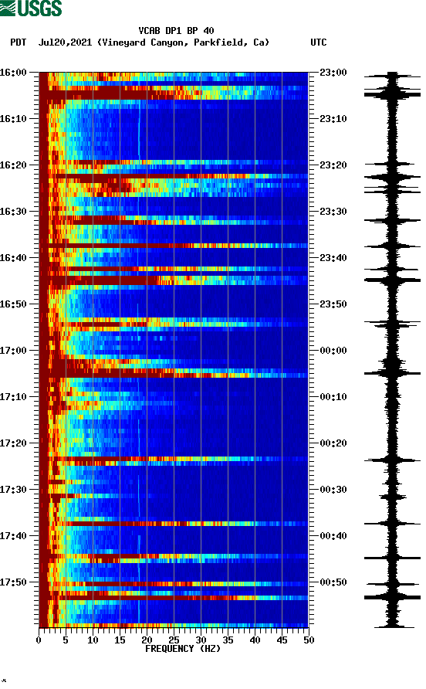Viewport: 426px width, 689px height.
Task: Click the 23:10 UTC time label
Action: click(x=333, y=119)
